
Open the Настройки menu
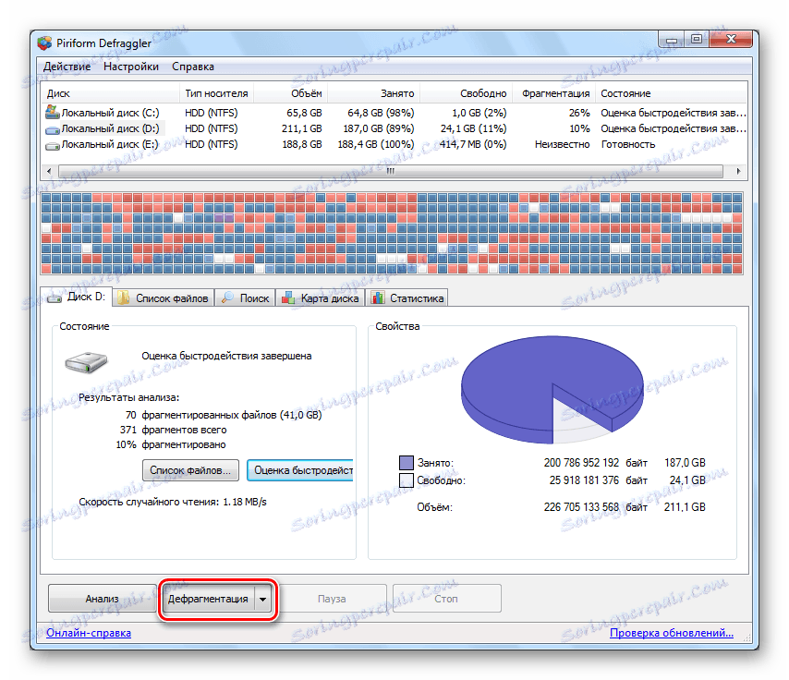[131, 67]
